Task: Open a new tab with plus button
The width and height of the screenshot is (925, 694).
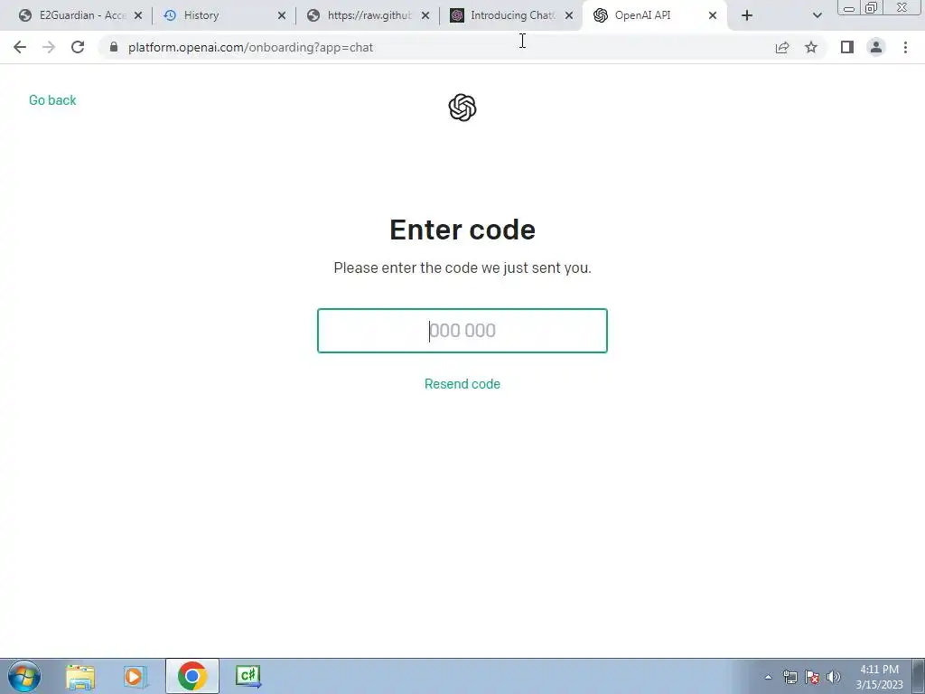Action: point(747,15)
